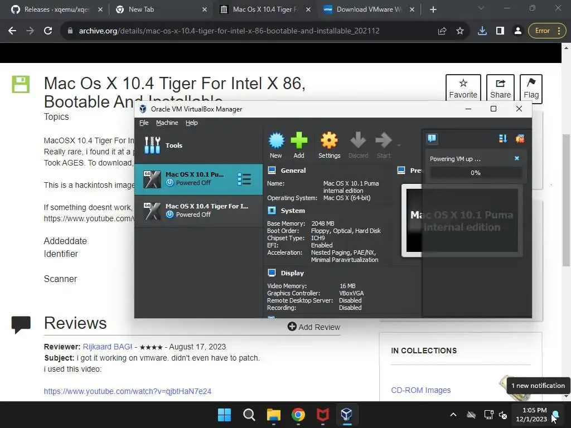Image resolution: width=571 pixels, height=428 pixels.
Task: Click the VirtualBox taskbar icon
Action: coord(347,415)
